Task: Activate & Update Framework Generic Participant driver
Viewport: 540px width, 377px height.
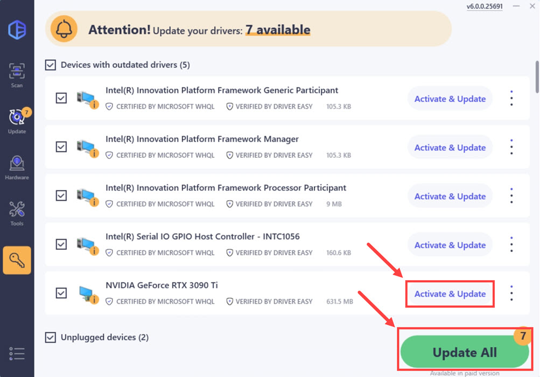Action: (450, 99)
